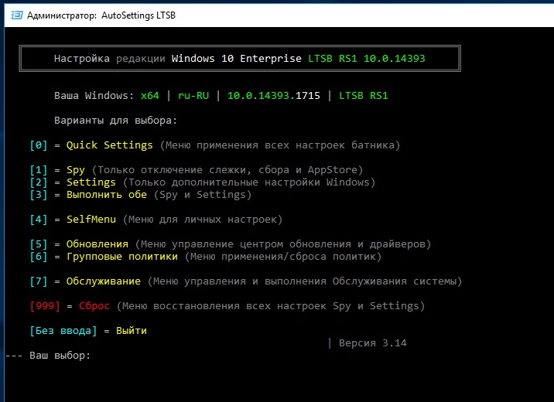Click the '[Без ввода]' label
Screen dimensions: 554x402
(63, 331)
